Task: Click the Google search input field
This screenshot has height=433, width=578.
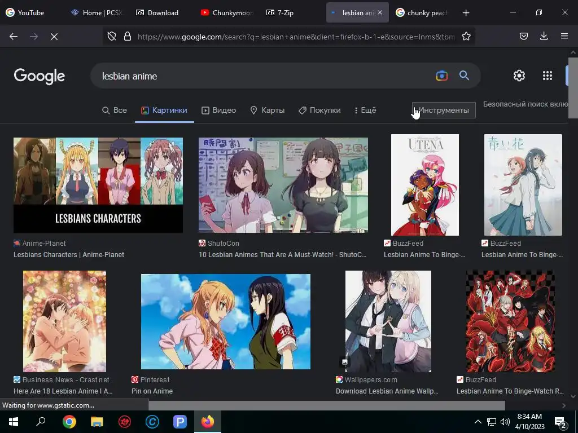Action: [265, 76]
